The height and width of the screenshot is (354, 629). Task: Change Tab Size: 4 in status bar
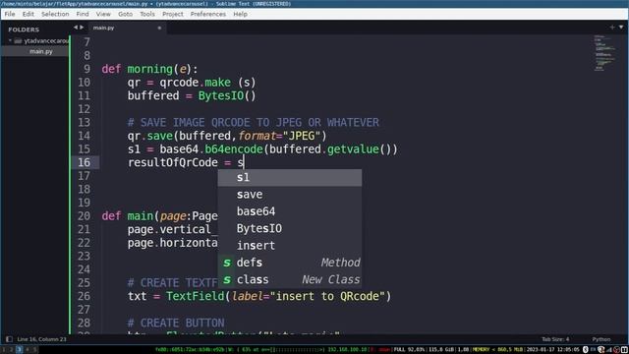tap(555, 339)
